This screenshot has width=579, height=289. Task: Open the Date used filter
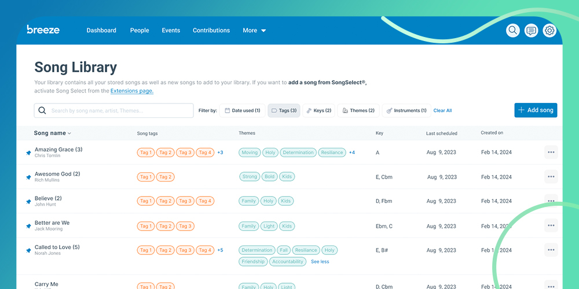click(242, 110)
